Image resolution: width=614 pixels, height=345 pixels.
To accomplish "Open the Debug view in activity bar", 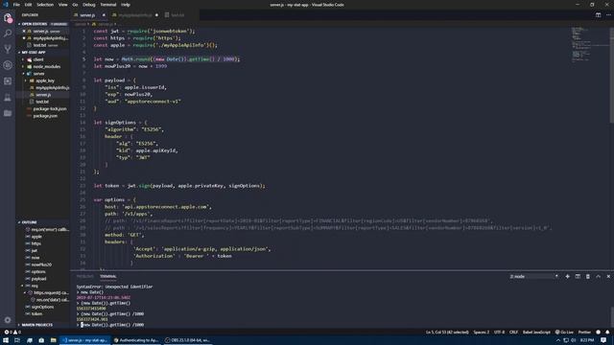I will click(x=8, y=65).
